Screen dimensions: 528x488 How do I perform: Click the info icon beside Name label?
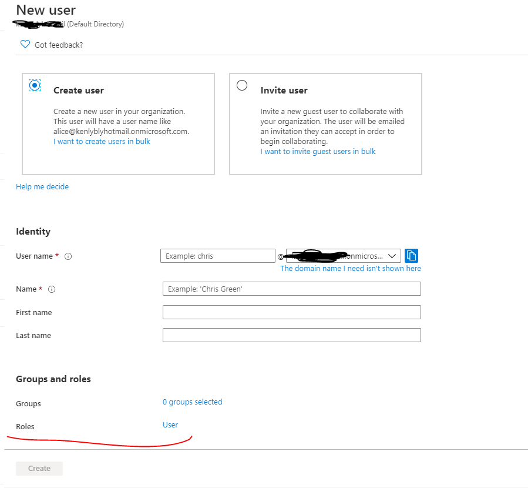pyautogui.click(x=51, y=290)
